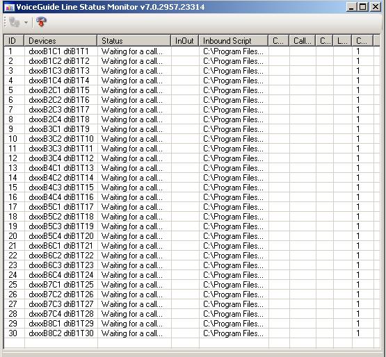Viewport: 386px width, 357px height.
Task: Select line 1 row dxxxB1C1 dtiB1T1
Action: (192, 51)
